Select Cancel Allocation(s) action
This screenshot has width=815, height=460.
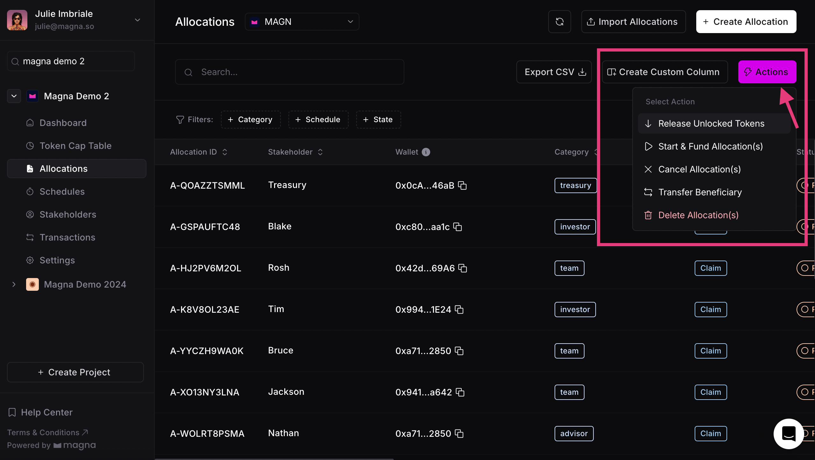714,169
